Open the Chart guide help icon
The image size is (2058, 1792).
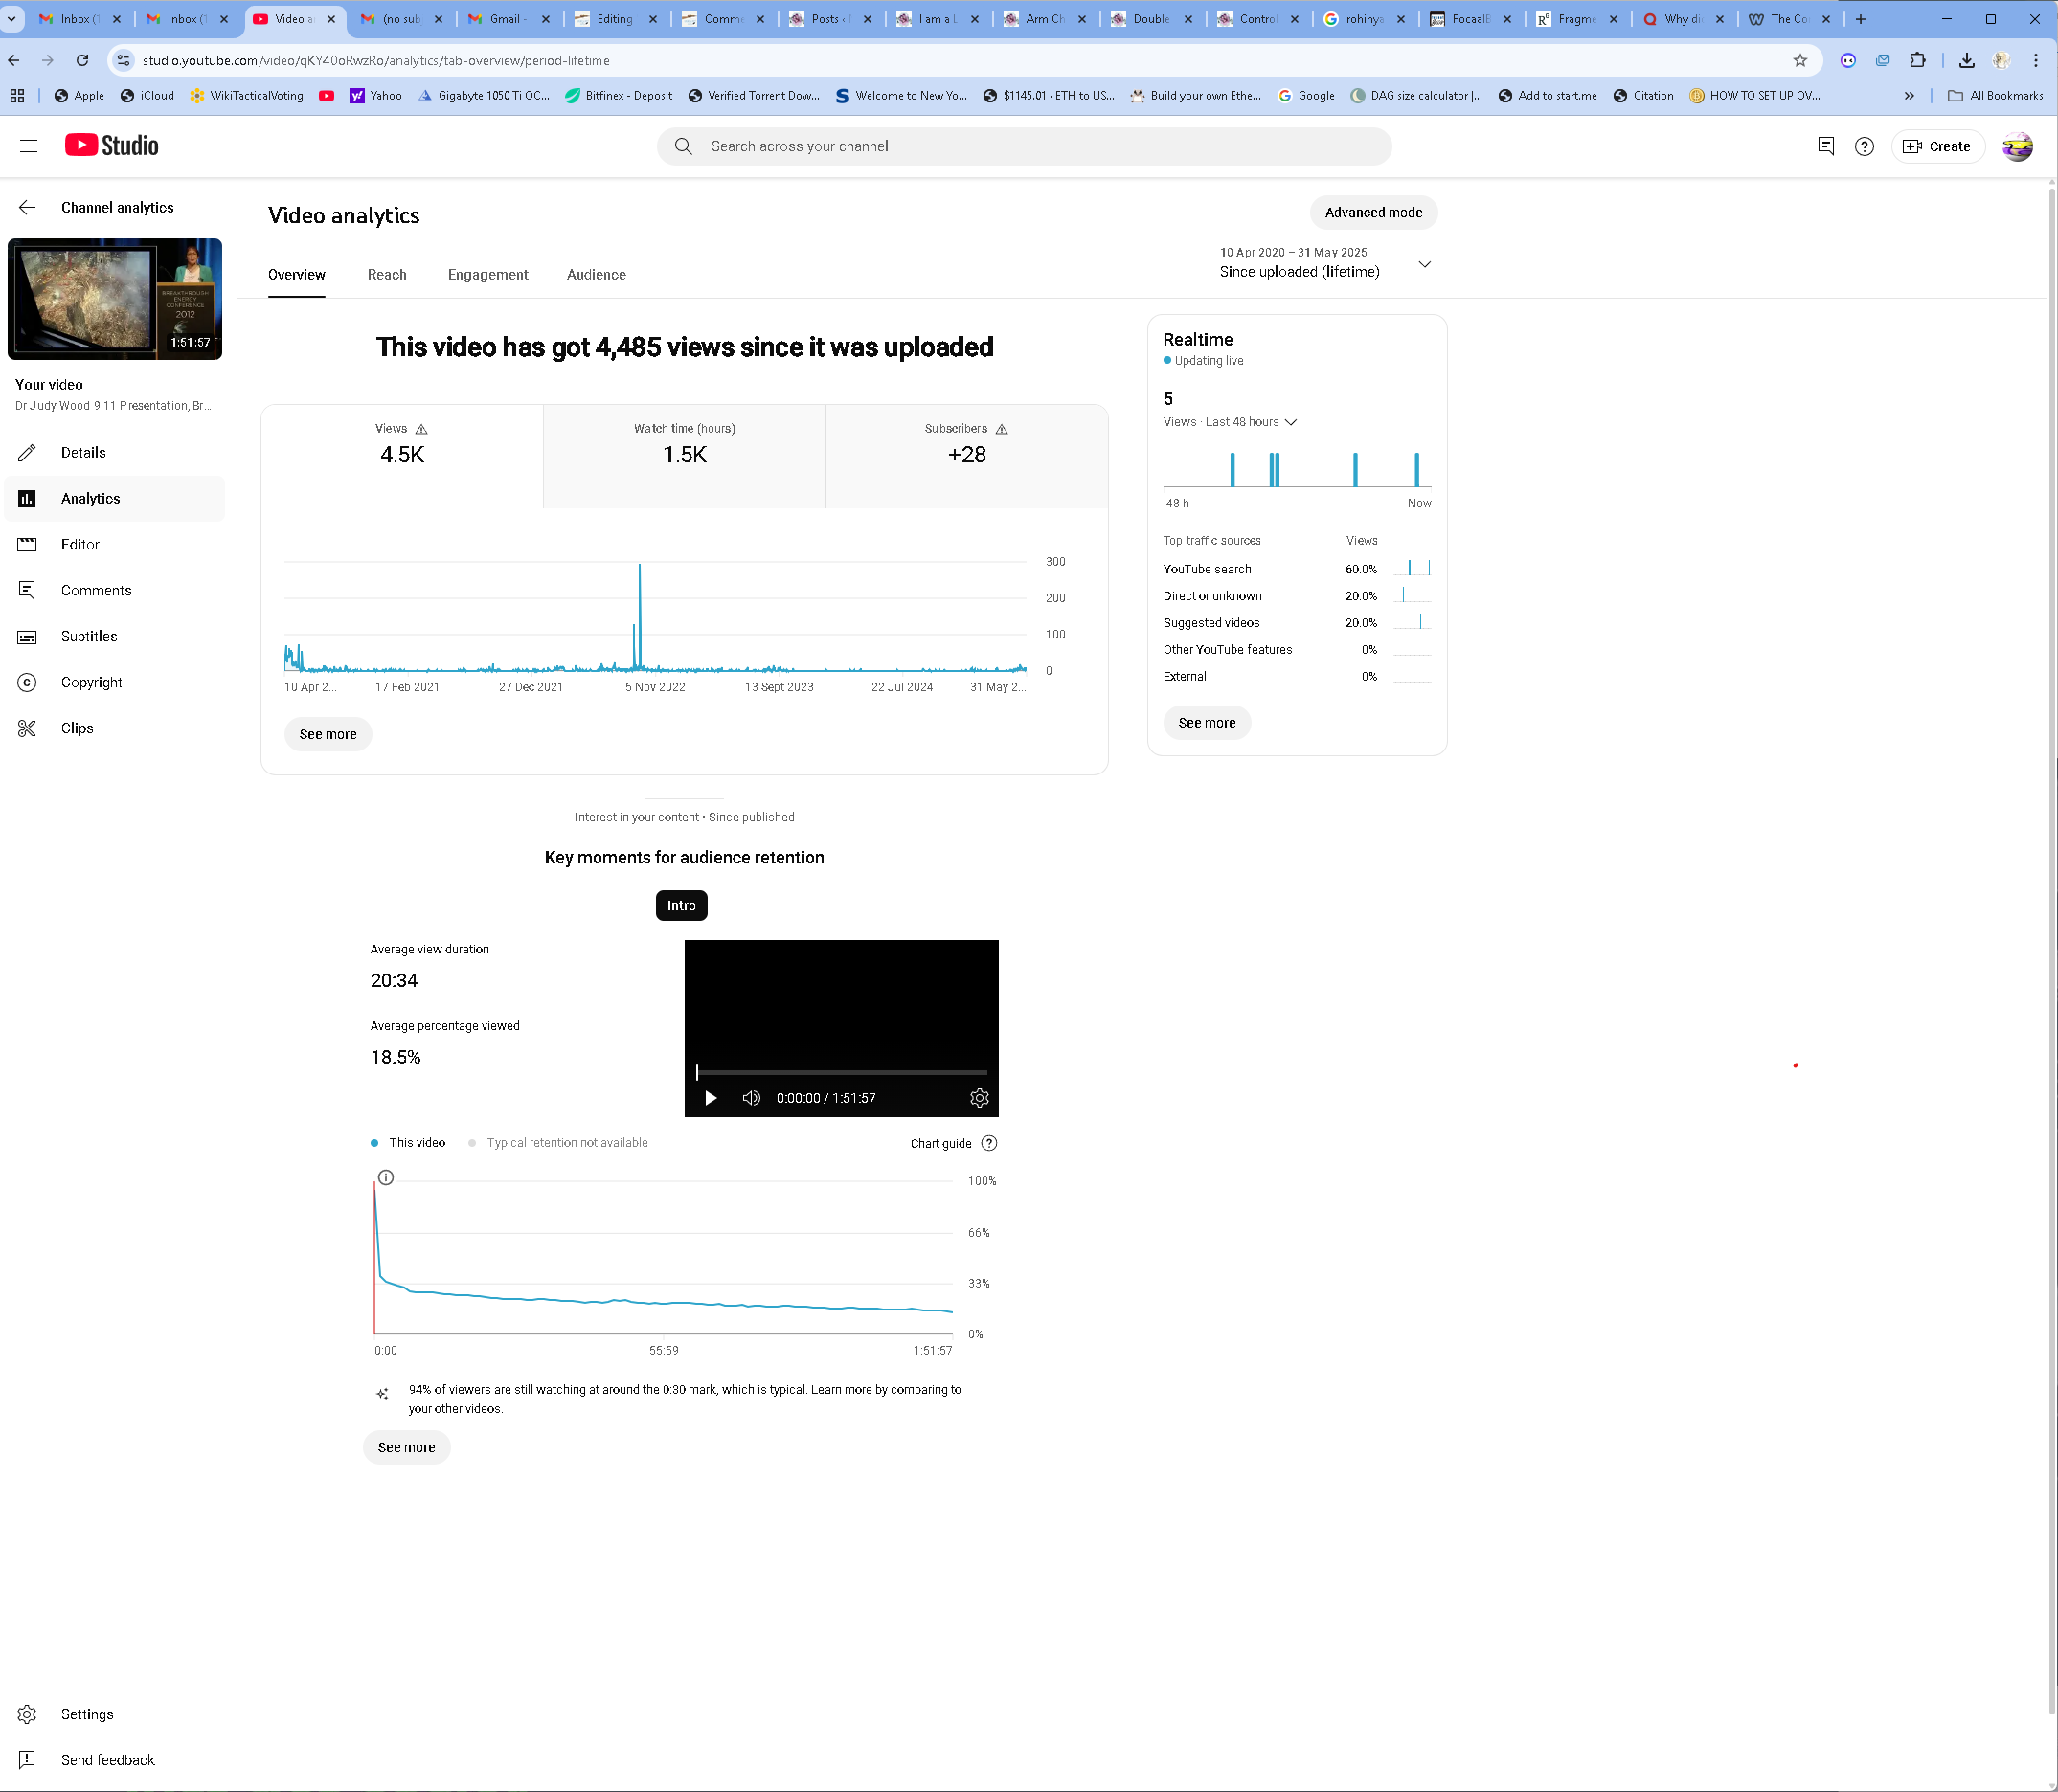[989, 1143]
